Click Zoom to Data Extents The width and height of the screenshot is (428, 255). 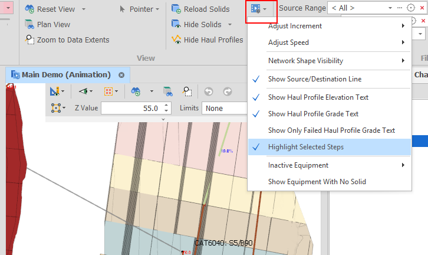67,40
